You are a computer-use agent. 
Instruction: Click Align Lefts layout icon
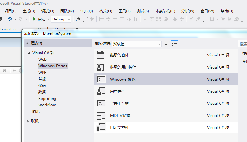click(x=101, y=19)
